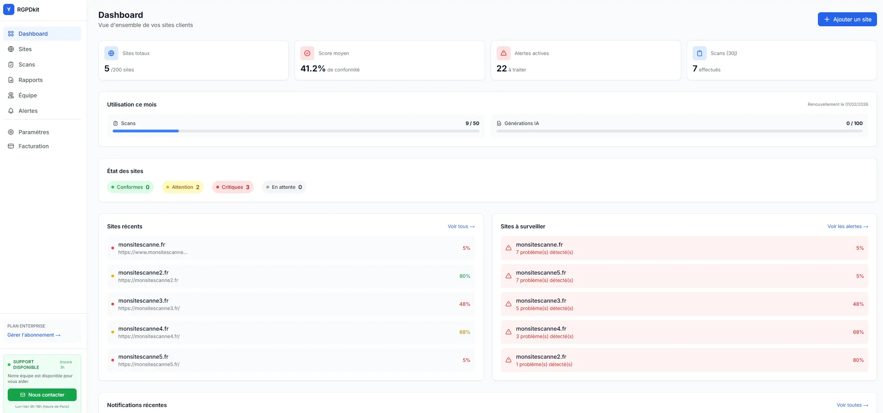
Task: Click warning icon on monsitescanne.fr alert row
Action: click(x=509, y=248)
